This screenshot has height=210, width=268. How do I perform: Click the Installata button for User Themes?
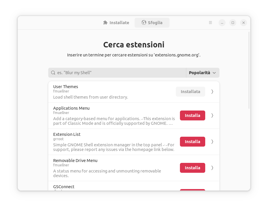pyautogui.click(x=190, y=92)
